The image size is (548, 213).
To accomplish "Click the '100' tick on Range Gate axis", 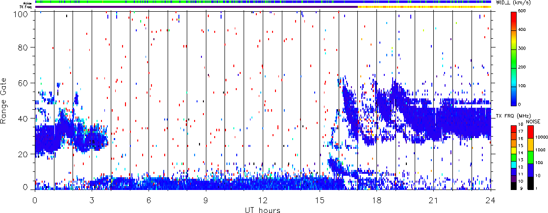I will pos(21,14).
